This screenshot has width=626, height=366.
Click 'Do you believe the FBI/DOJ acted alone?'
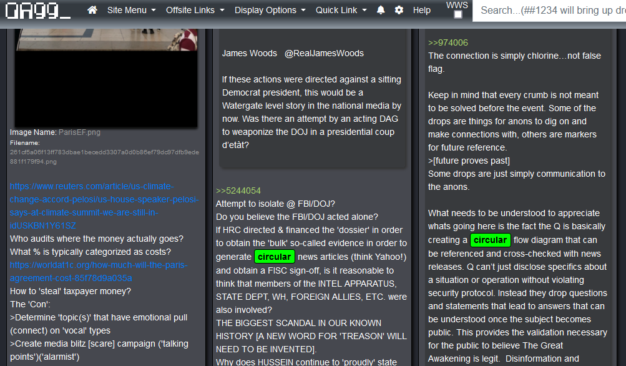point(297,217)
